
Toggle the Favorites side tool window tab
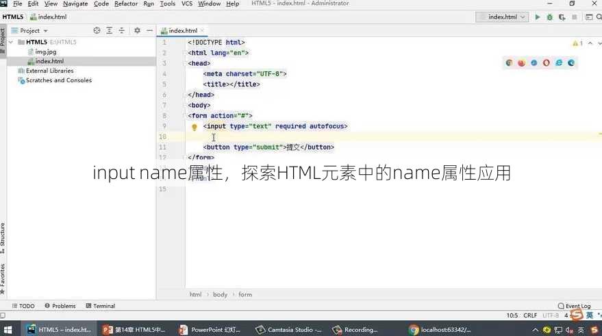tap(3, 278)
